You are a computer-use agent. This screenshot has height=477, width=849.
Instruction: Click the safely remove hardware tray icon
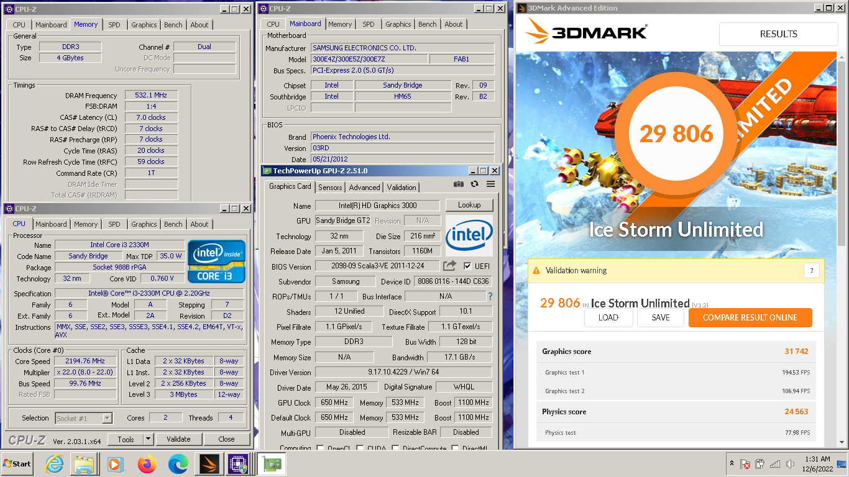pyautogui.click(x=760, y=464)
